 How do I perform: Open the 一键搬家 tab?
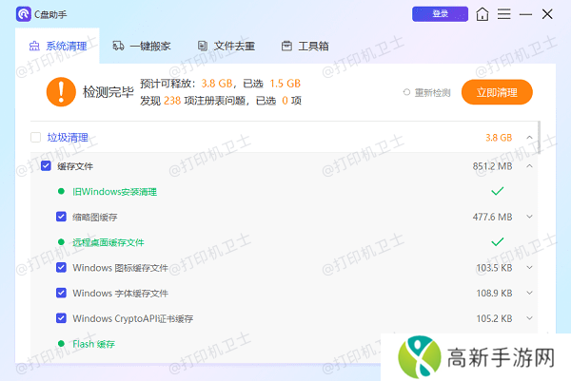point(142,47)
